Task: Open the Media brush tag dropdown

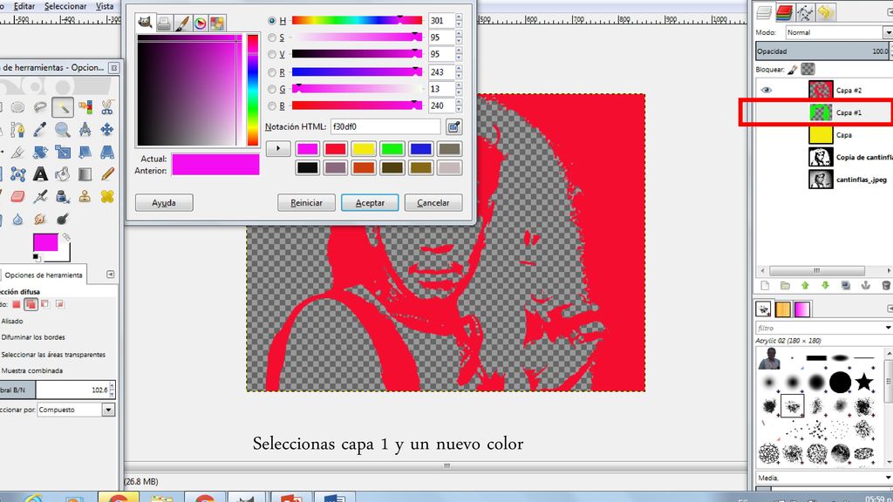Action: click(824, 478)
